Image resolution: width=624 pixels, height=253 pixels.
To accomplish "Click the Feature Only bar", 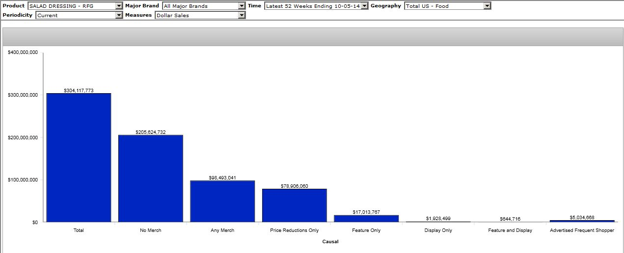I will tap(366, 219).
